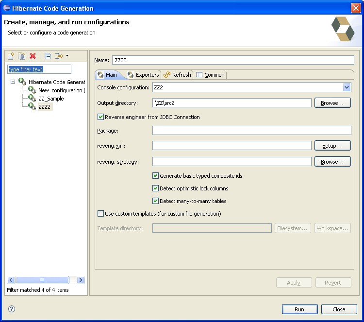The image size is (364, 322).
Task: Click the Collapse All toolbar icon
Action: pyautogui.click(x=48, y=56)
